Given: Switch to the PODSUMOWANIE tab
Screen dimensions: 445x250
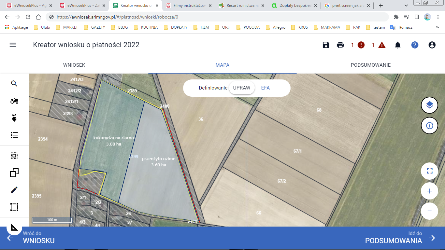Looking at the screenshot, I should (370, 65).
